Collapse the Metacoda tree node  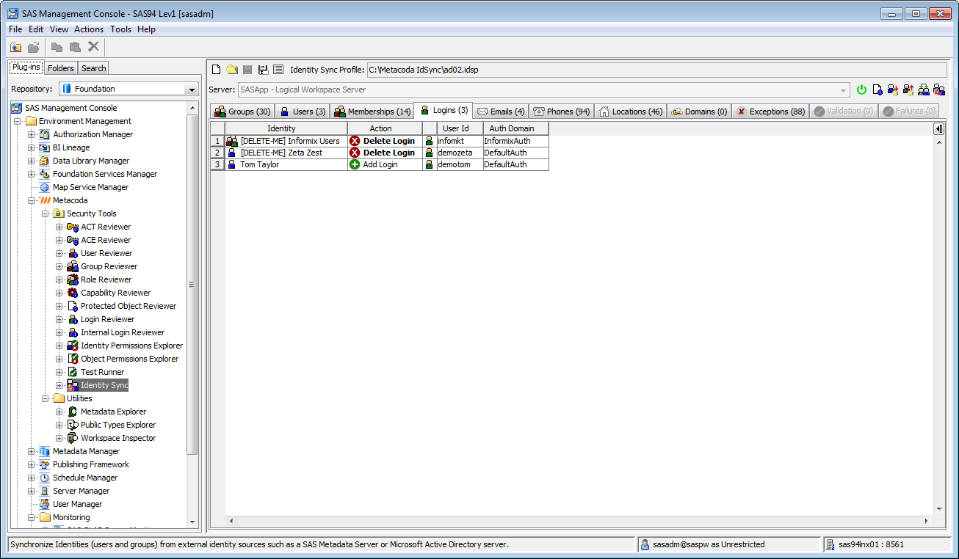pyautogui.click(x=31, y=200)
